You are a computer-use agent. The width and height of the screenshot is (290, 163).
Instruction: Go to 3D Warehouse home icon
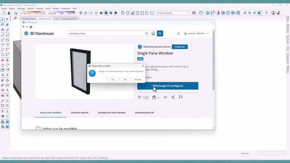click(31, 27)
